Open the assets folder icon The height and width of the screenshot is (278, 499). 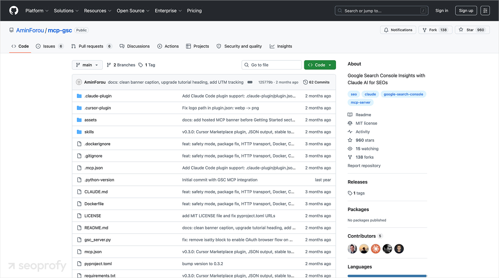[79, 120]
